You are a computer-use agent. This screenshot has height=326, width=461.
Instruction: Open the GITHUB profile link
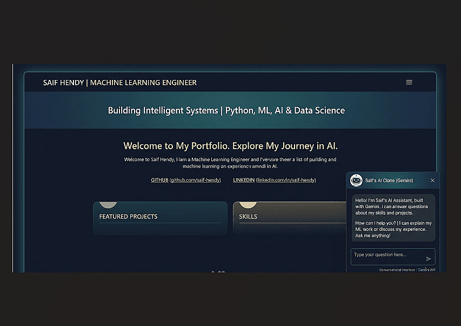point(186,180)
